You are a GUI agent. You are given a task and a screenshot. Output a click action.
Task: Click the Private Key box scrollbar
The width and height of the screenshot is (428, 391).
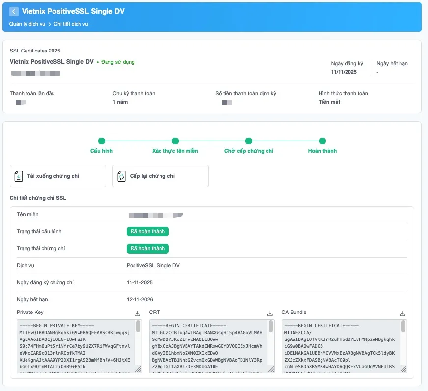point(139,328)
